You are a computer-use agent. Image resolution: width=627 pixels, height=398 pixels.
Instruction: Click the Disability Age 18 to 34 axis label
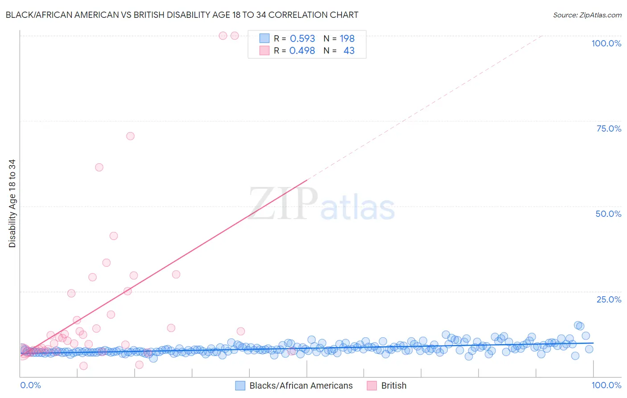point(12,203)
